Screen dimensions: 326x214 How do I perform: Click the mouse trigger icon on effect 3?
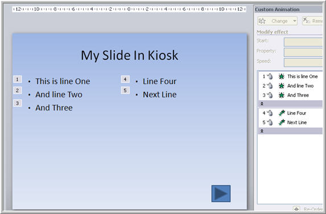pyautogui.click(x=270, y=95)
